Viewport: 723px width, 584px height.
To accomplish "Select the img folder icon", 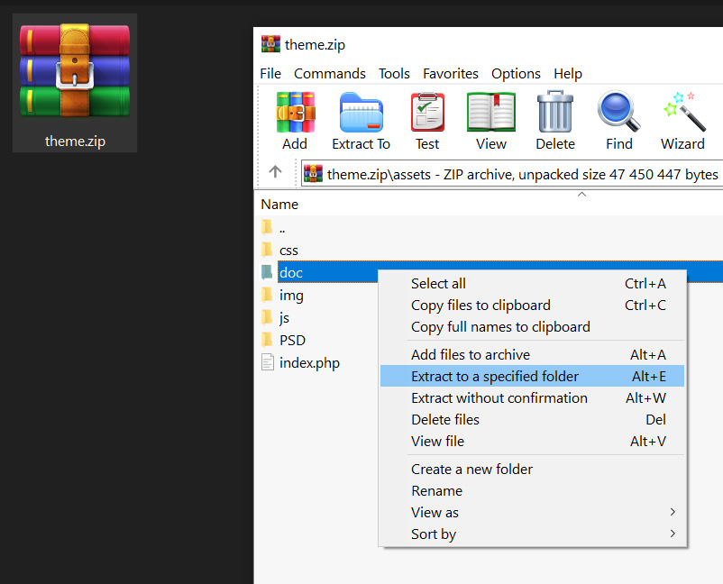I will click(267, 294).
